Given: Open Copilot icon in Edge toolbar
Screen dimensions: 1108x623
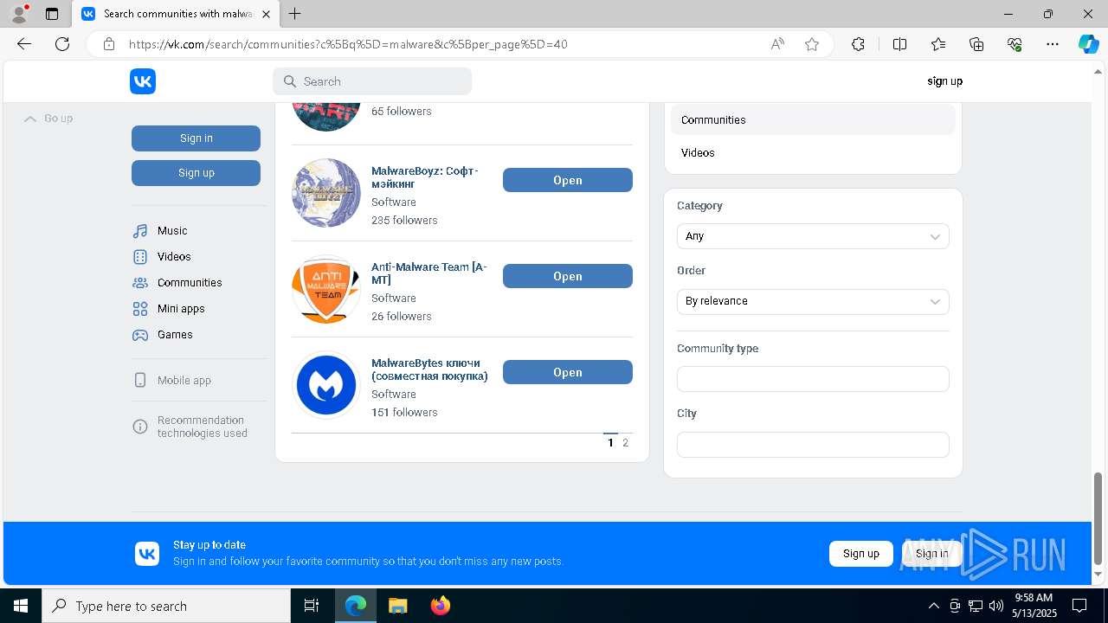Looking at the screenshot, I should point(1088,44).
